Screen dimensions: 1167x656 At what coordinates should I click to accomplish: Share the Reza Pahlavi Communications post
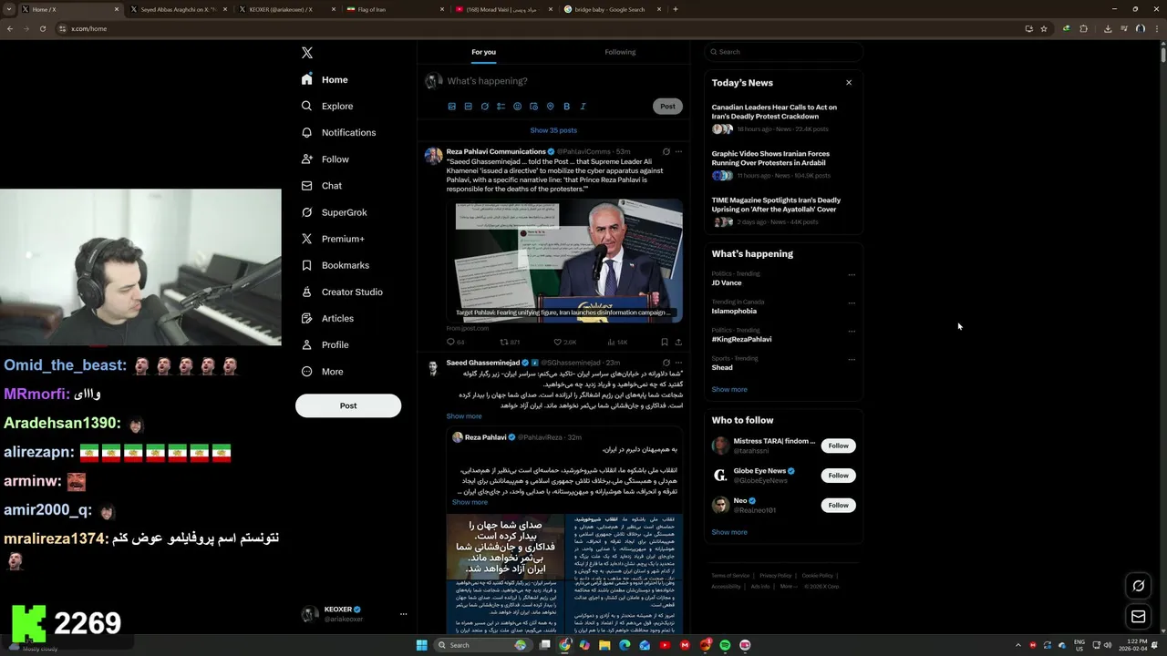678,343
